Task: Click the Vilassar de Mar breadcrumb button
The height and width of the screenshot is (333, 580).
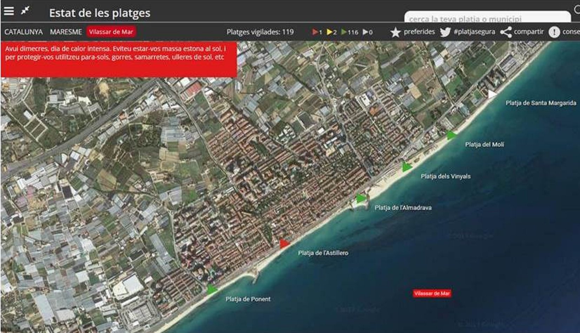Action: [111, 32]
